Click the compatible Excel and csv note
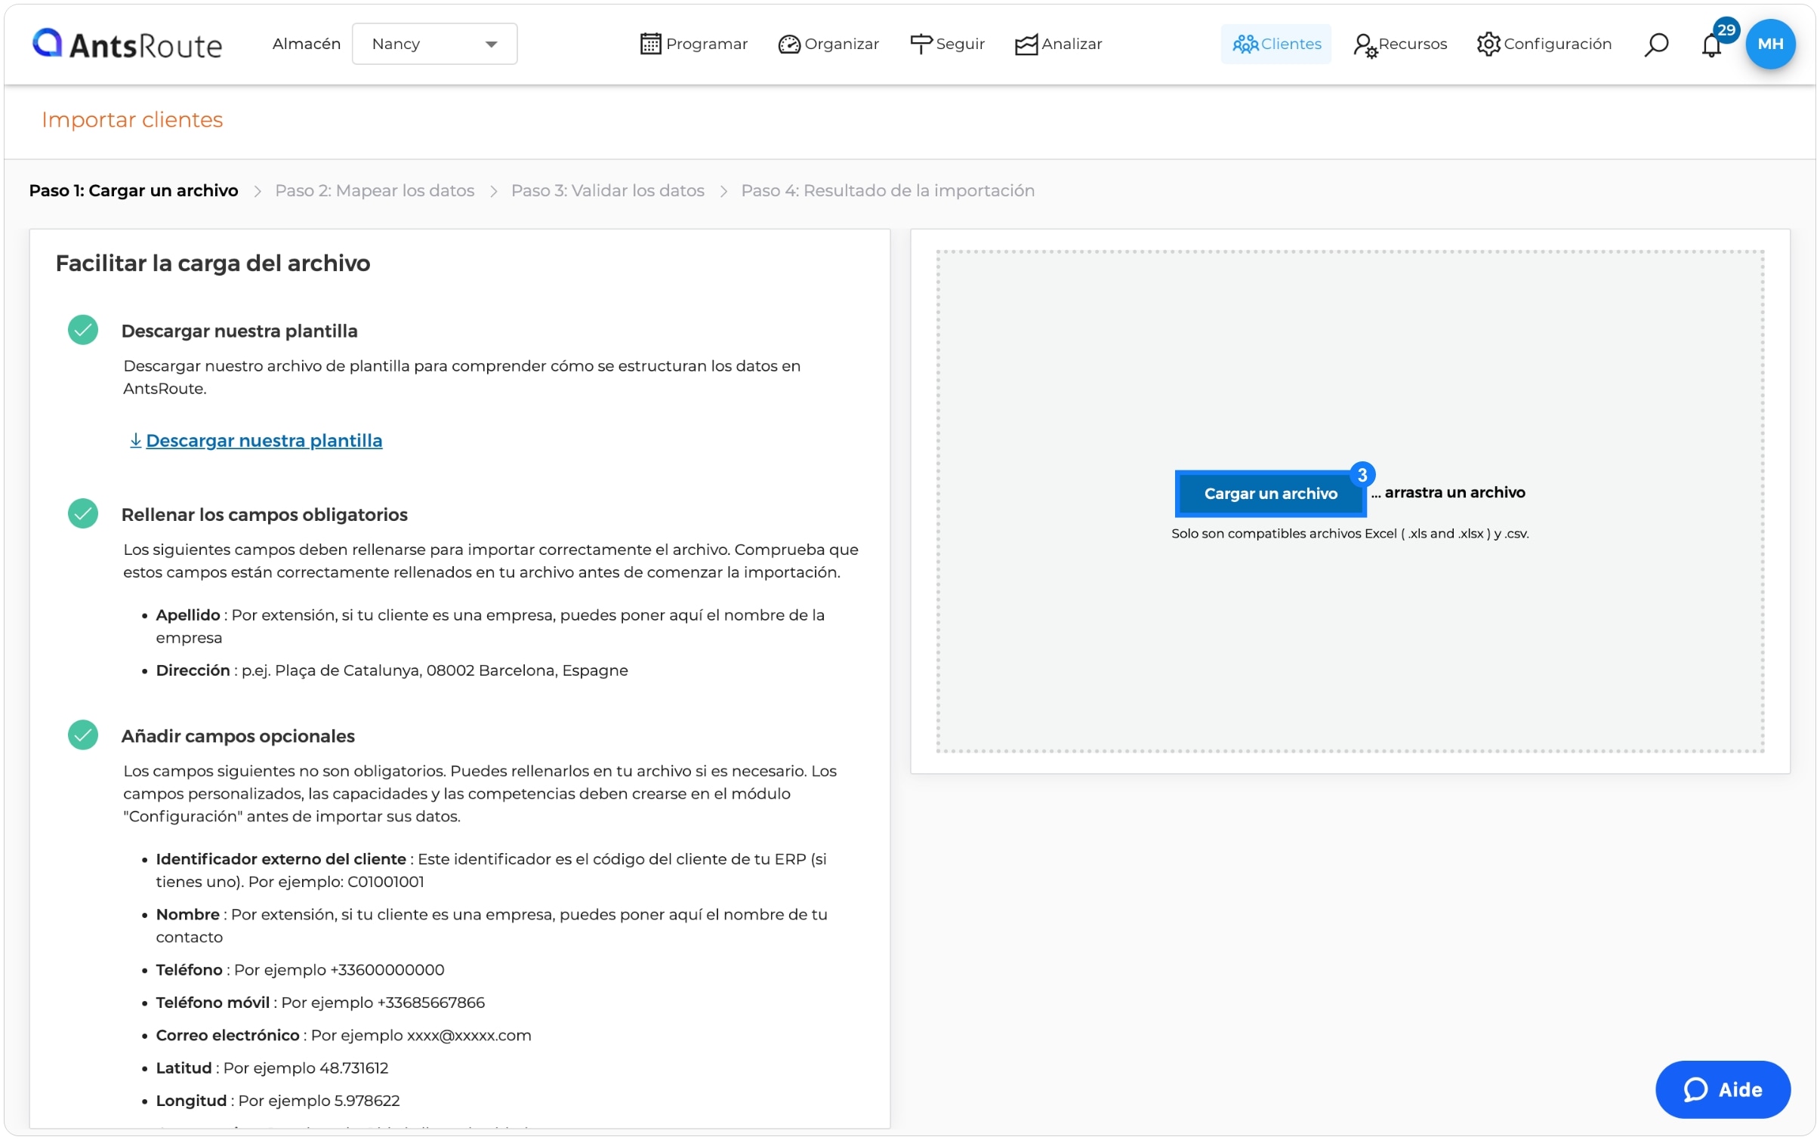Screen dimensions: 1820x1140 point(1350,534)
